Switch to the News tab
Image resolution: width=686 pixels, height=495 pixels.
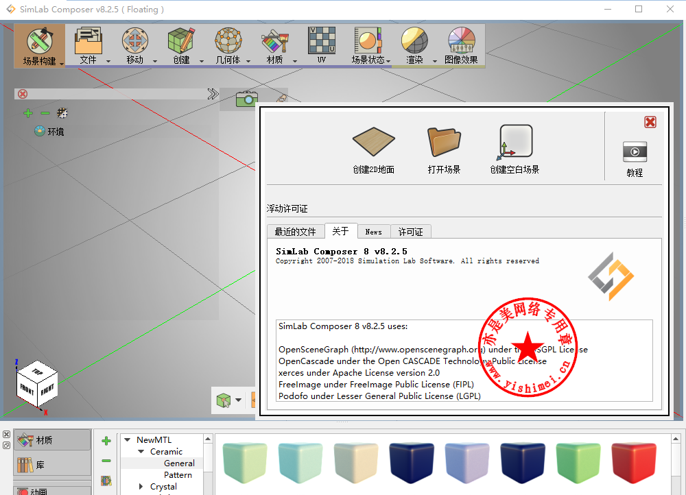(x=374, y=232)
